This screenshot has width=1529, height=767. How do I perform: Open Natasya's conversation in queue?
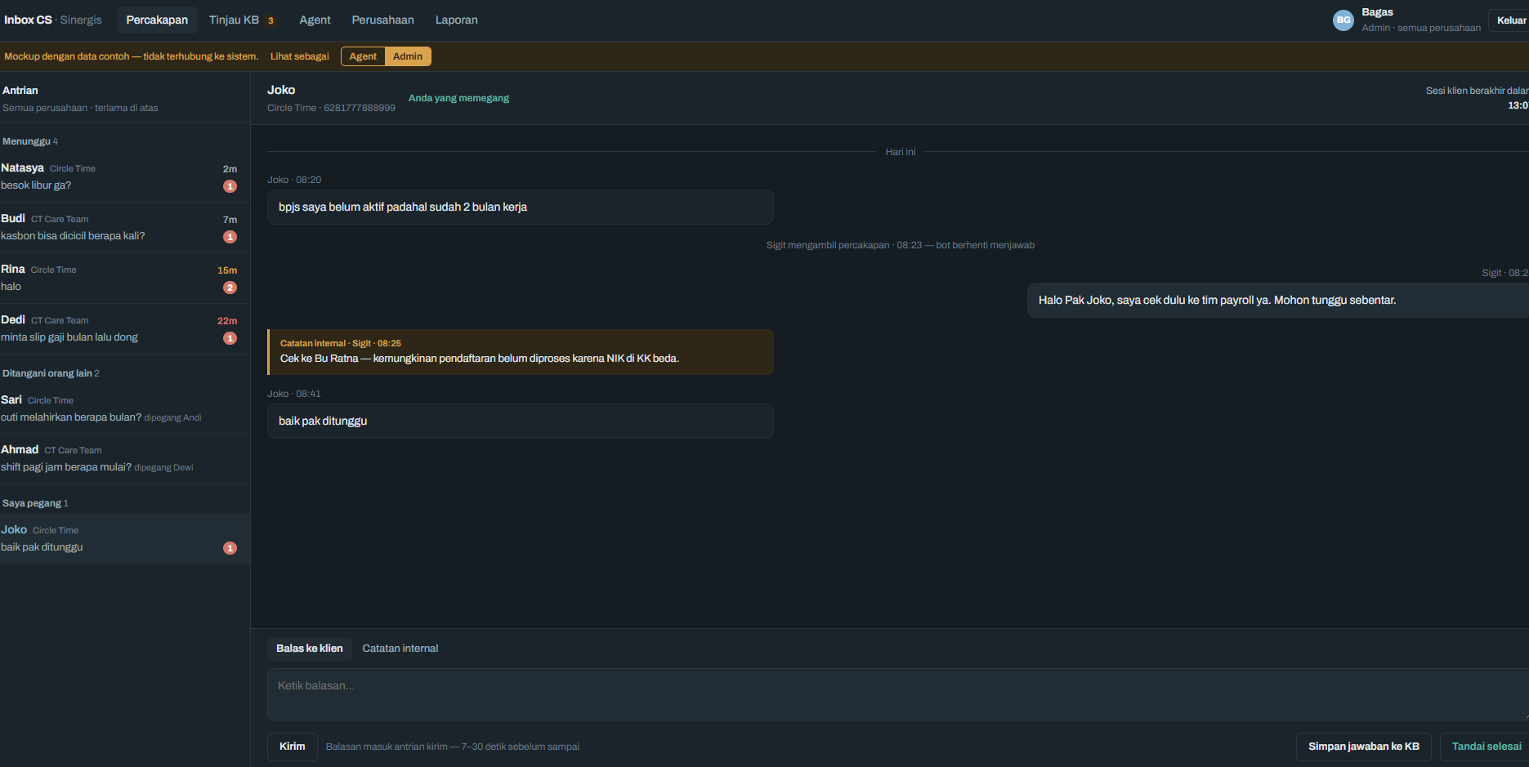pyautogui.click(x=125, y=177)
